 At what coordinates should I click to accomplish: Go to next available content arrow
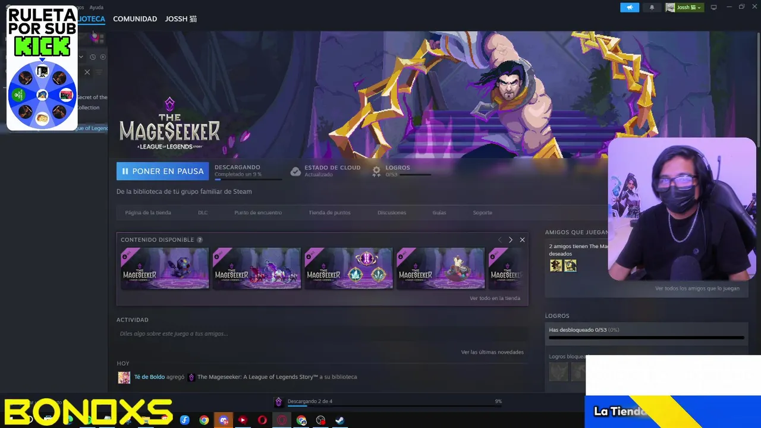coord(510,240)
